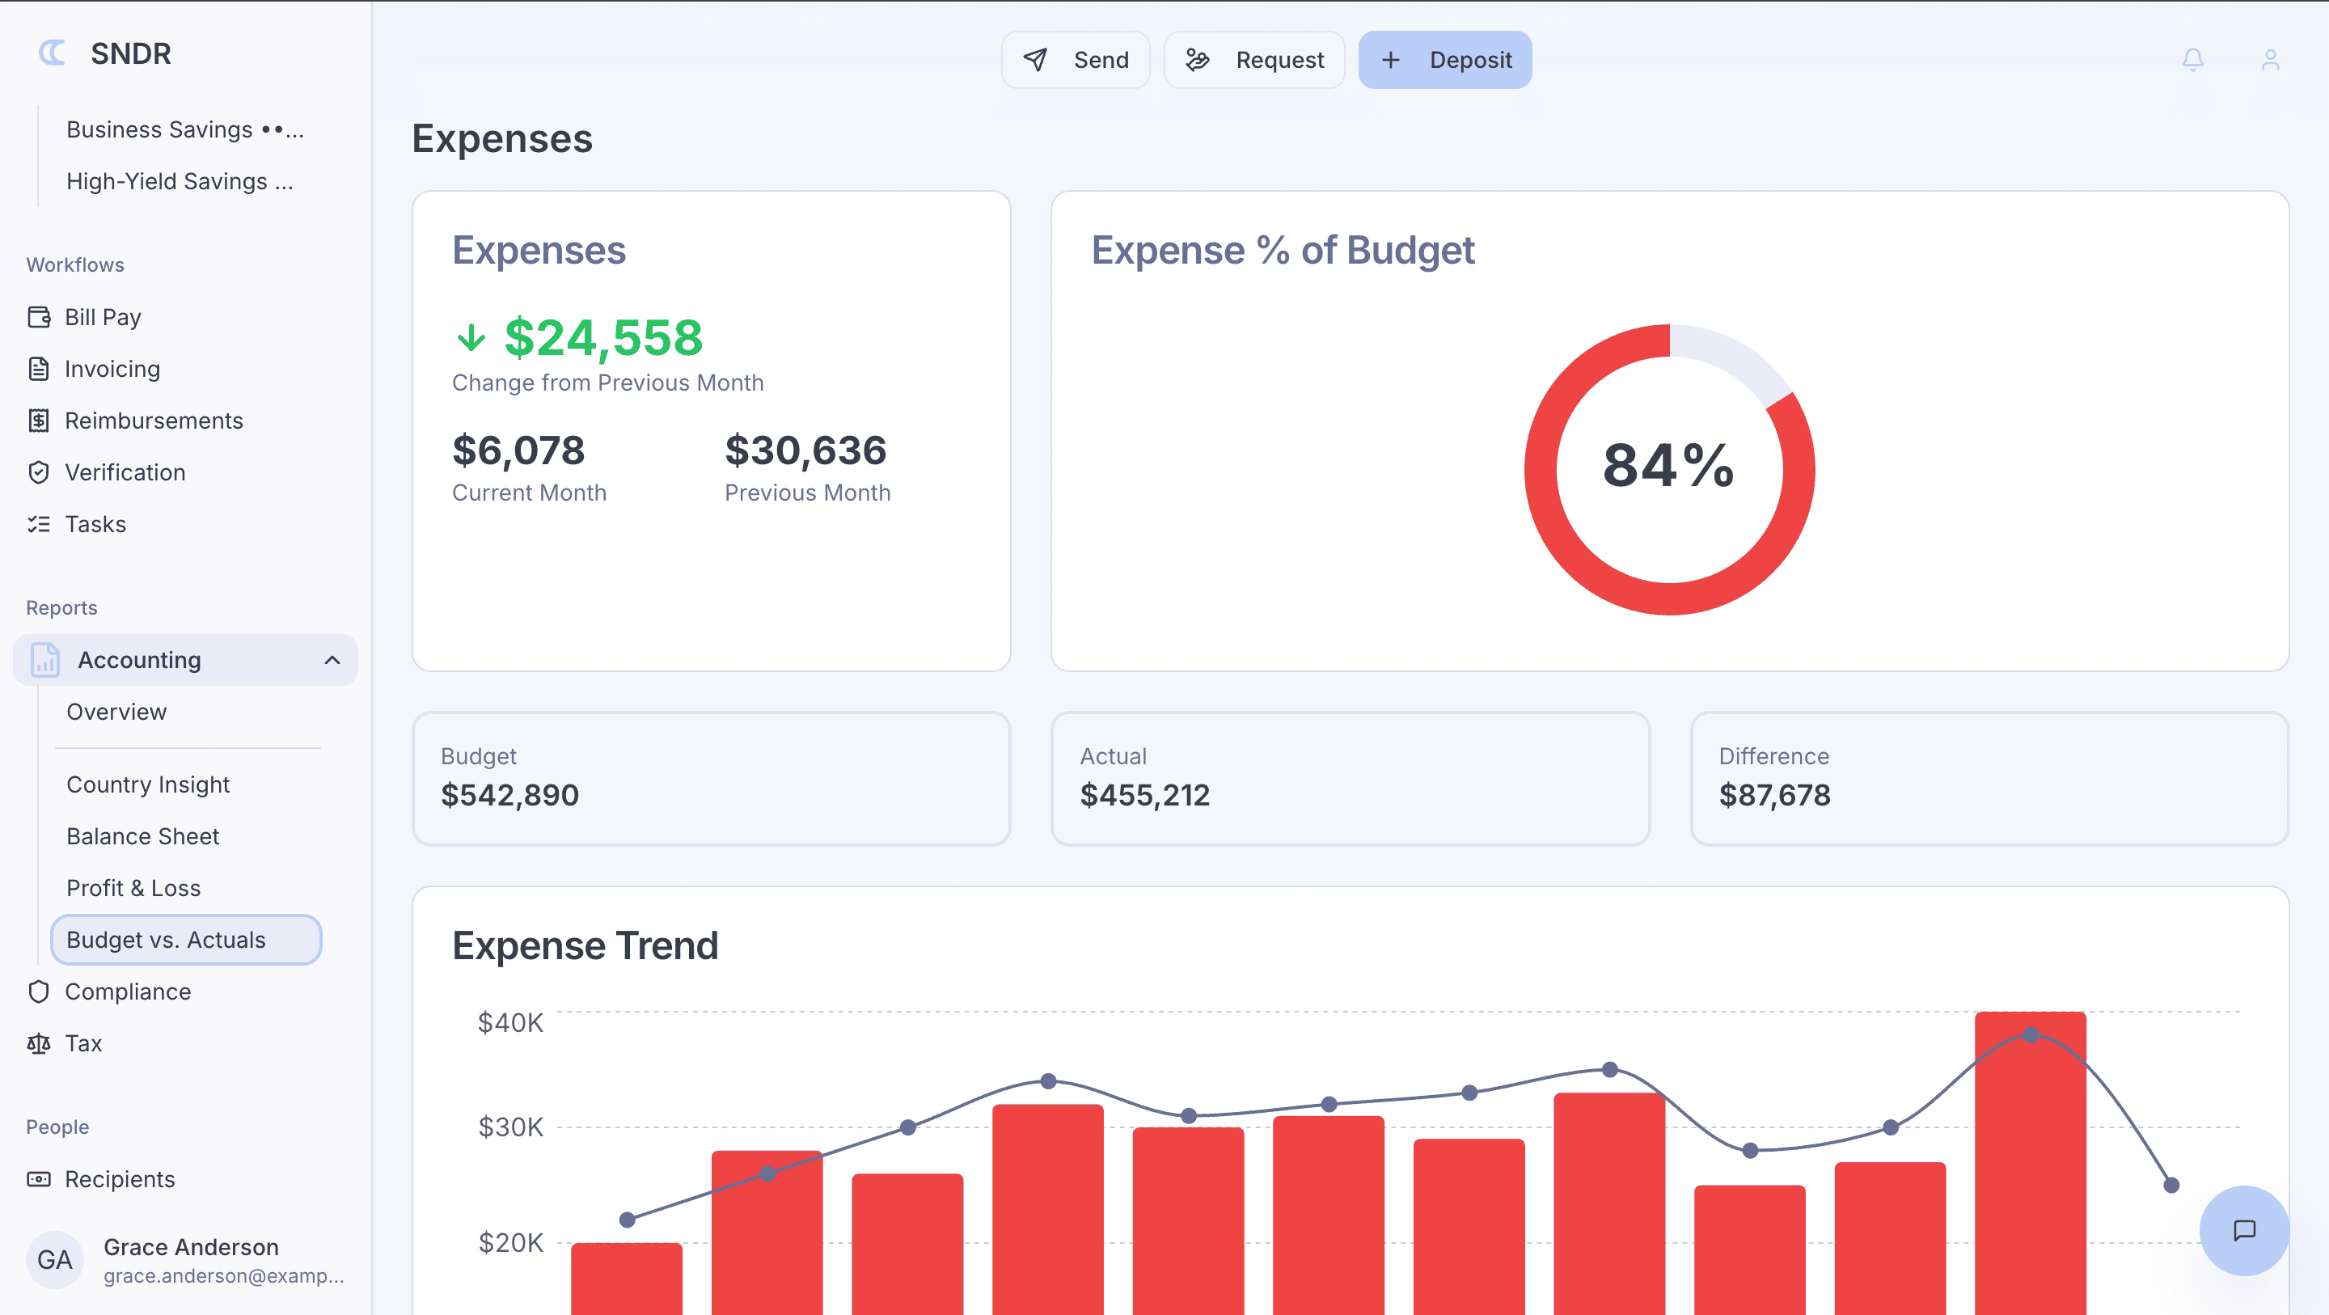Viewport: 2329px width, 1315px height.
Task: Click the Accounting report icon
Action: [45, 659]
